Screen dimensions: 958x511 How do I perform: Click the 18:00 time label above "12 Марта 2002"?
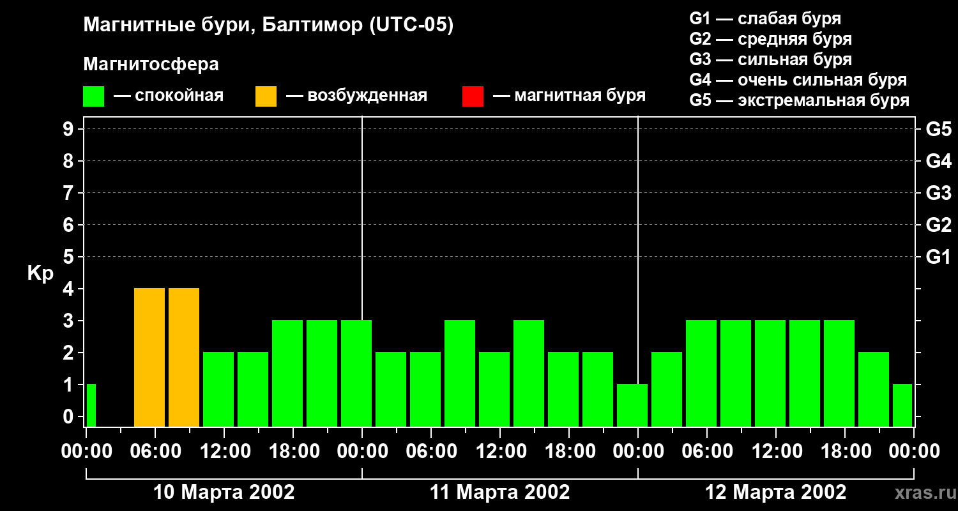pos(845,452)
